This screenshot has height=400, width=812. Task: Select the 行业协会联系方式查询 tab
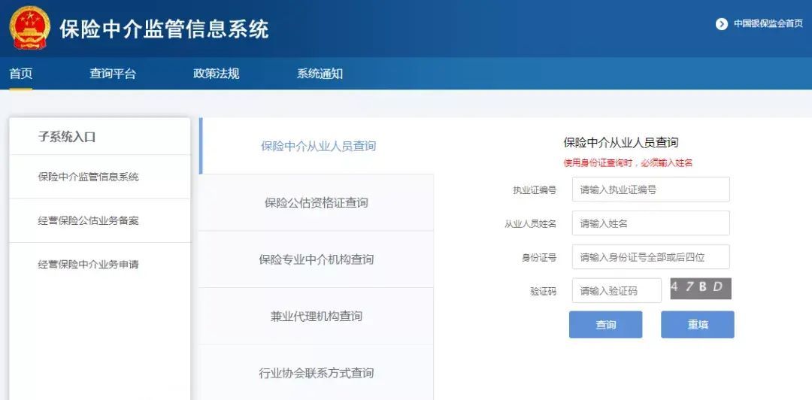[x=317, y=372]
